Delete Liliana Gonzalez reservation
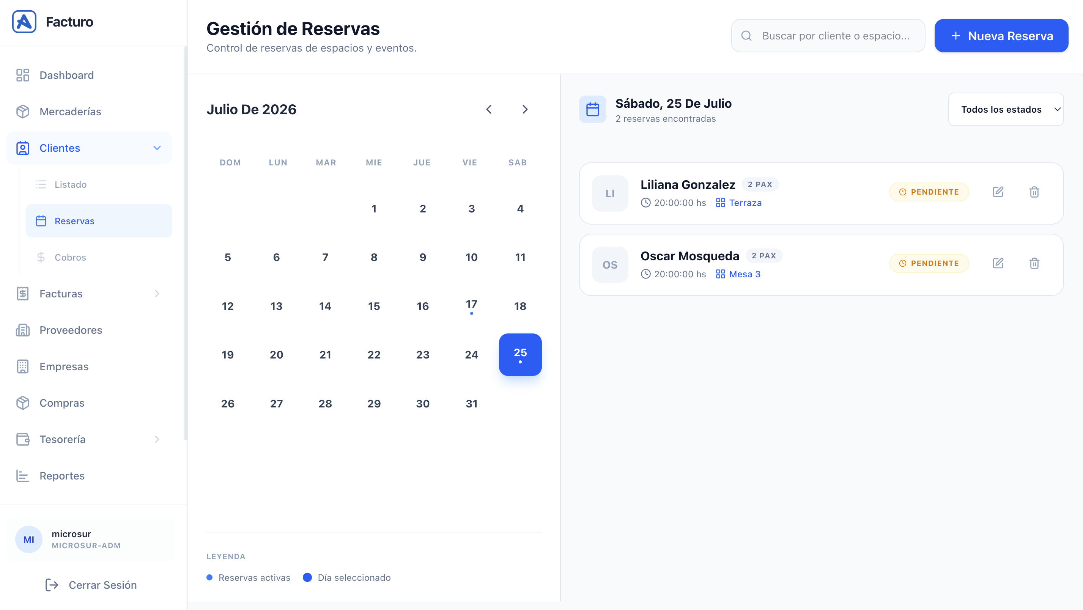This screenshot has height=610, width=1083. [1034, 192]
